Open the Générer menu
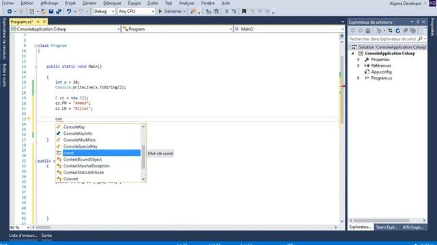 pyautogui.click(x=89, y=3)
